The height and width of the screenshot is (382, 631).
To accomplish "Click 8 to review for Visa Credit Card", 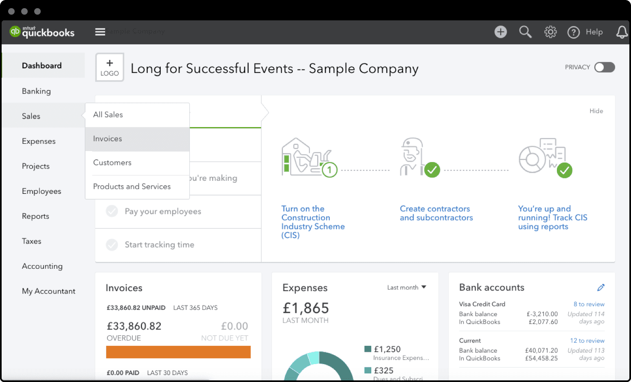I will coord(589,304).
